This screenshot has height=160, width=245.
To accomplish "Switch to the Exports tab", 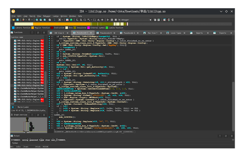I will 223,33.
